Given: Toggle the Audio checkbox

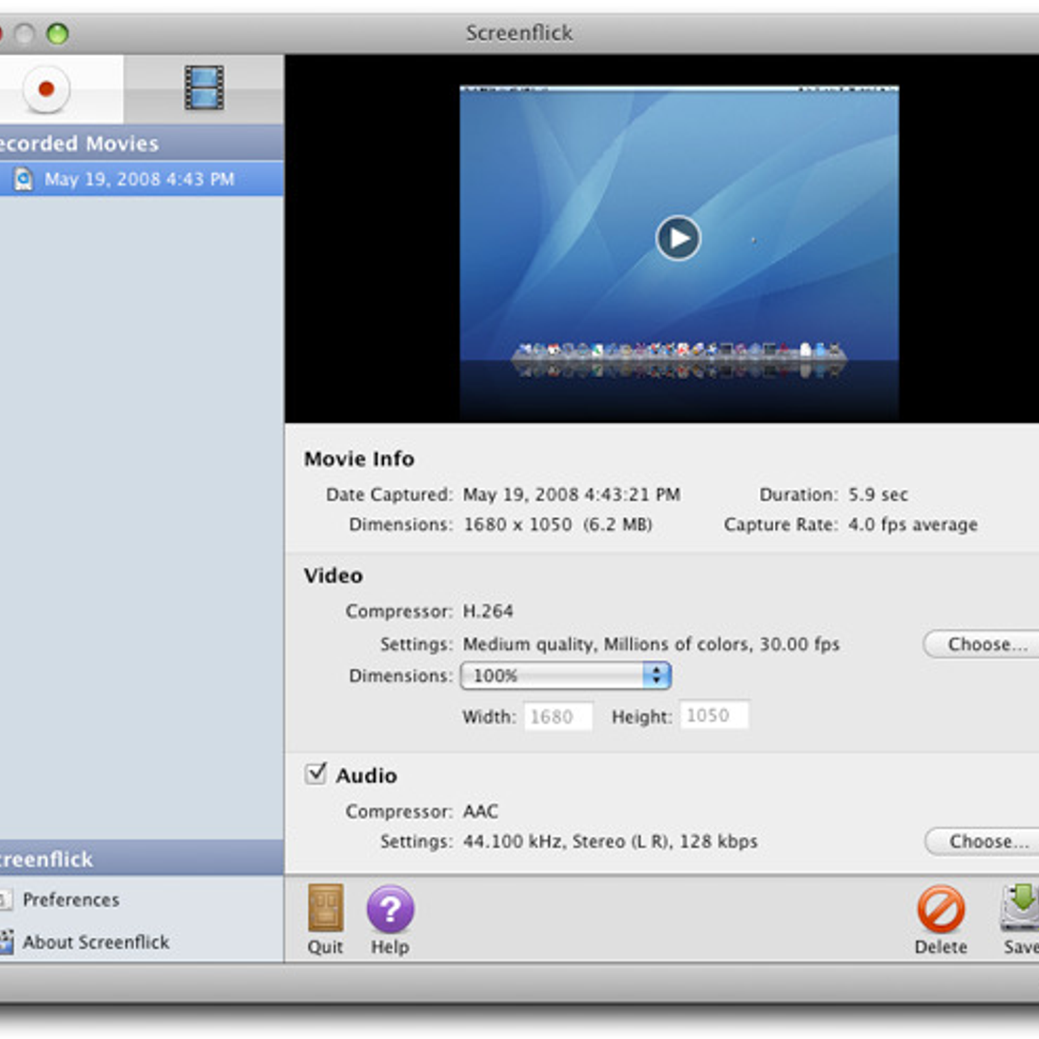Looking at the screenshot, I should coord(316,773).
